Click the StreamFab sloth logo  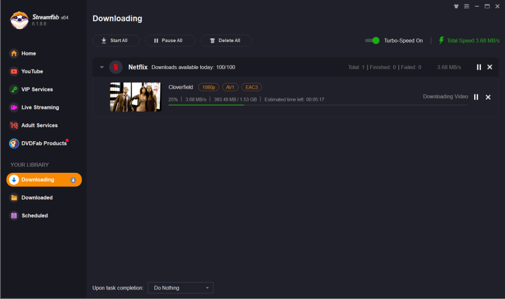point(19,20)
